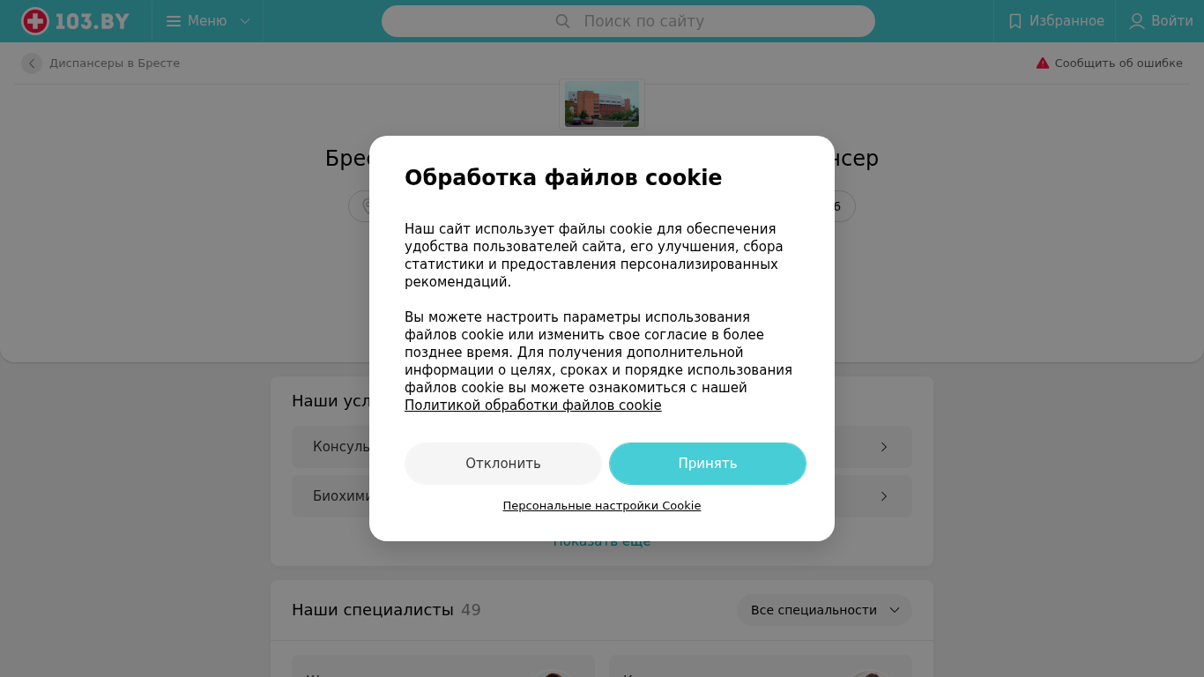Click the red warning triangle icon
The width and height of the screenshot is (1204, 677).
pyautogui.click(x=1043, y=63)
